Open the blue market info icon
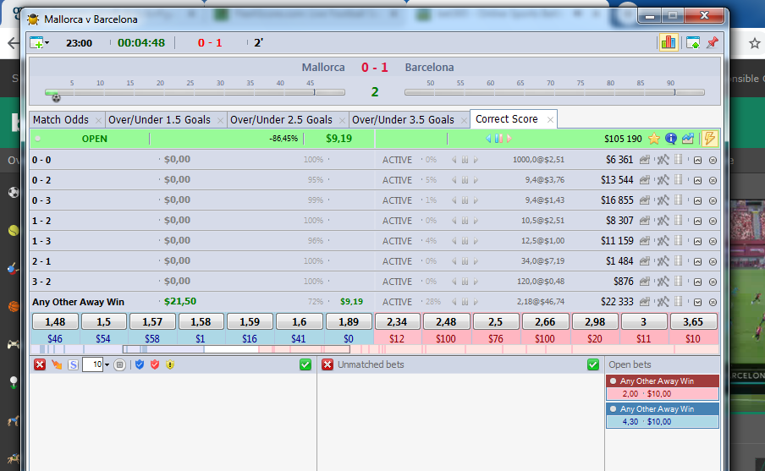 coord(670,139)
